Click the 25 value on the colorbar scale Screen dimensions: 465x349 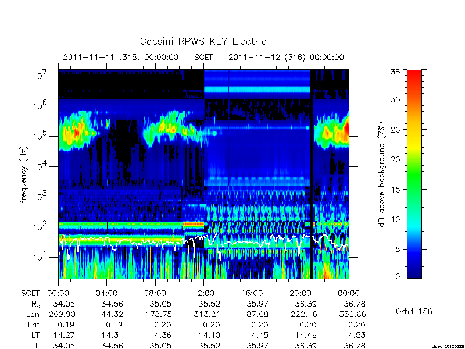click(395, 129)
